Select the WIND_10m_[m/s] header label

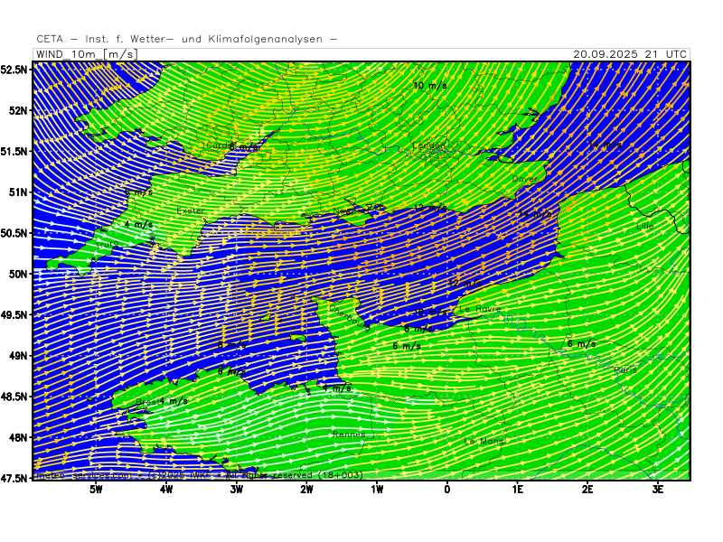coord(86,54)
